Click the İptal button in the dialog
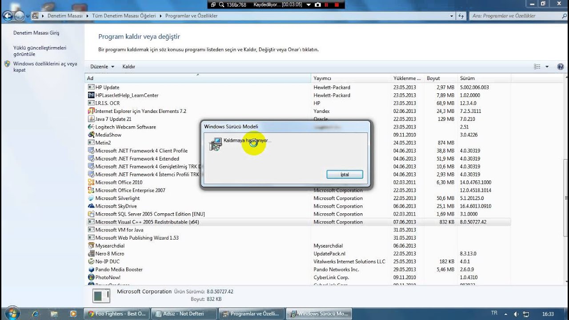569x320 pixels. [x=345, y=175]
